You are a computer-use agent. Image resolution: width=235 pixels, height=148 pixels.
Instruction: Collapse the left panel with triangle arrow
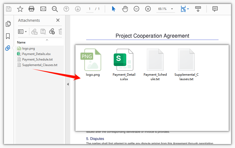coord(68,84)
